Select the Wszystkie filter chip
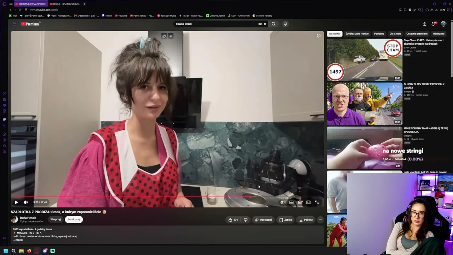Image resolution: width=453 pixels, height=255 pixels. tap(334, 34)
